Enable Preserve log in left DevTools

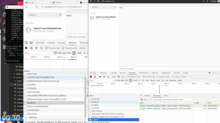(x=46, y=48)
